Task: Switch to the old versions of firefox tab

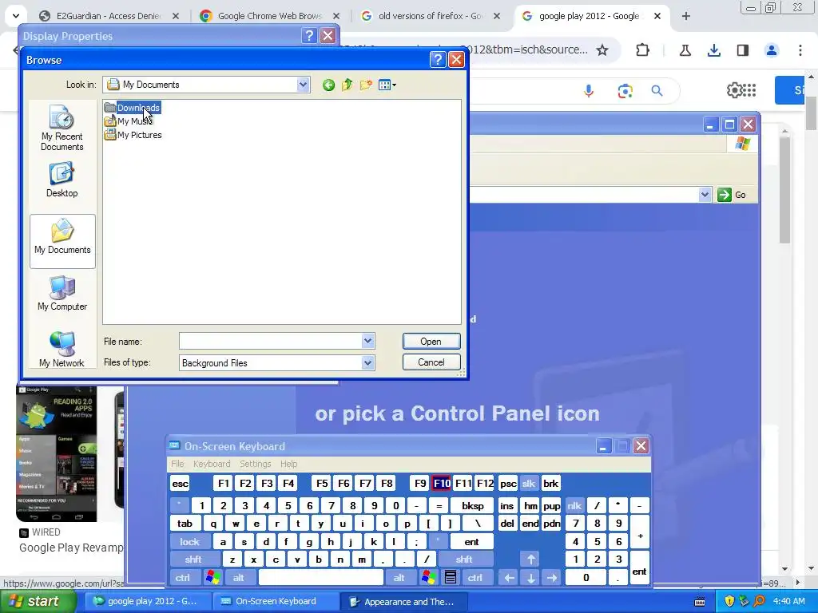Action: [431, 16]
